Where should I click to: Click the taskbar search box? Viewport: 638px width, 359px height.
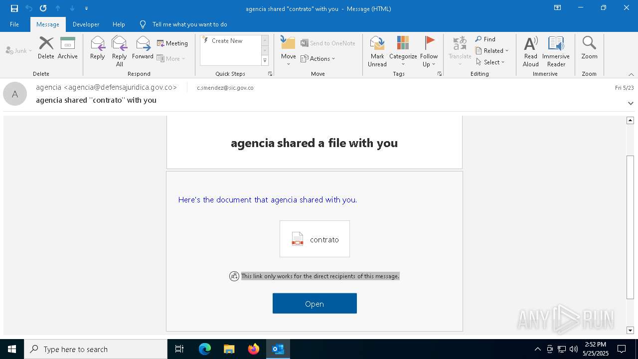96,349
